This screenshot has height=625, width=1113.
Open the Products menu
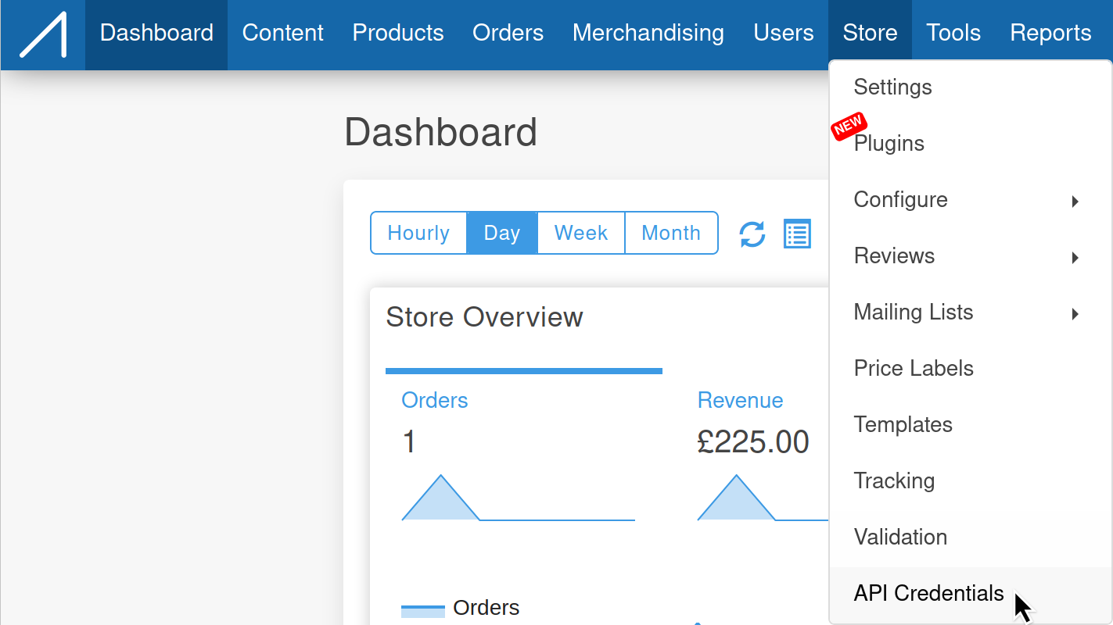click(398, 33)
